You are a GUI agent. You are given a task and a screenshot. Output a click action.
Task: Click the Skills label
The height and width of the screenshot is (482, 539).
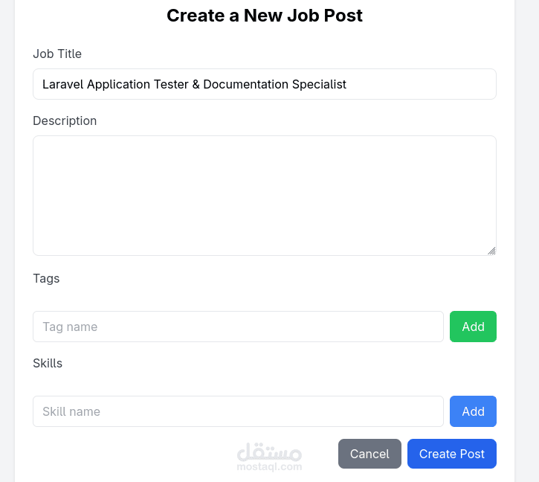(48, 363)
